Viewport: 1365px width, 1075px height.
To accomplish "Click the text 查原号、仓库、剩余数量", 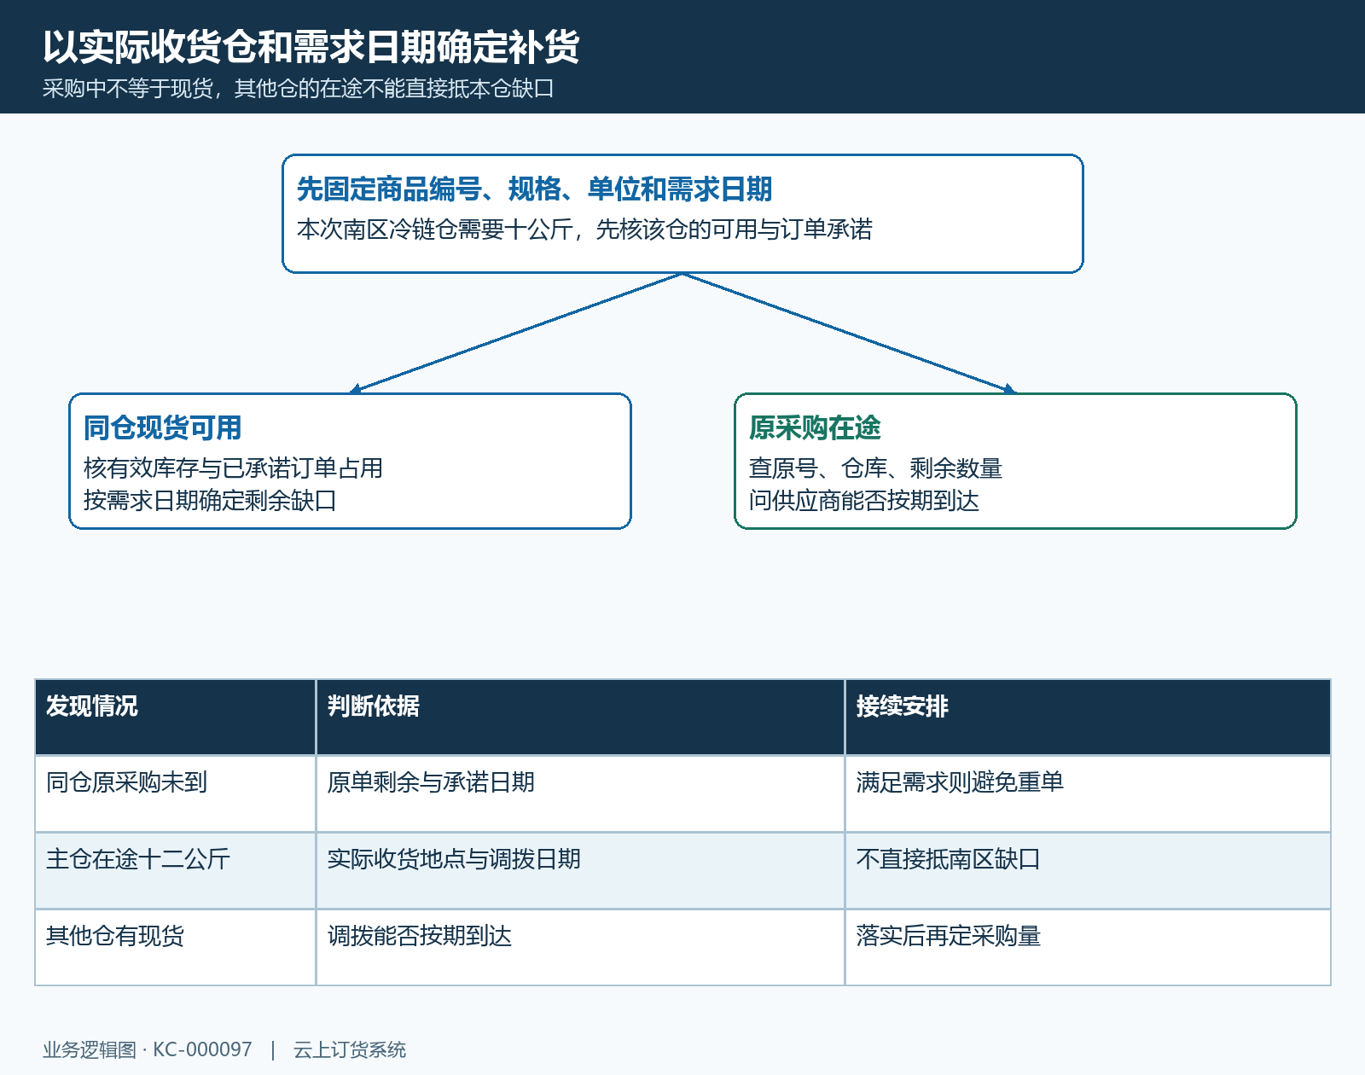I will coord(875,468).
